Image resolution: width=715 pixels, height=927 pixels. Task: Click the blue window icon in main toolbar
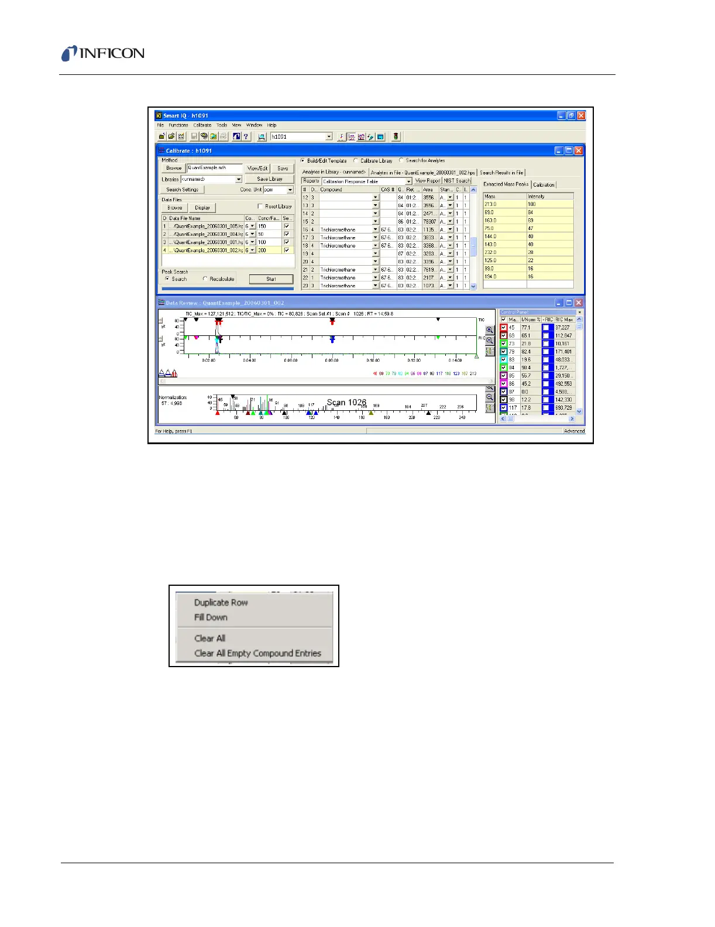pos(380,136)
